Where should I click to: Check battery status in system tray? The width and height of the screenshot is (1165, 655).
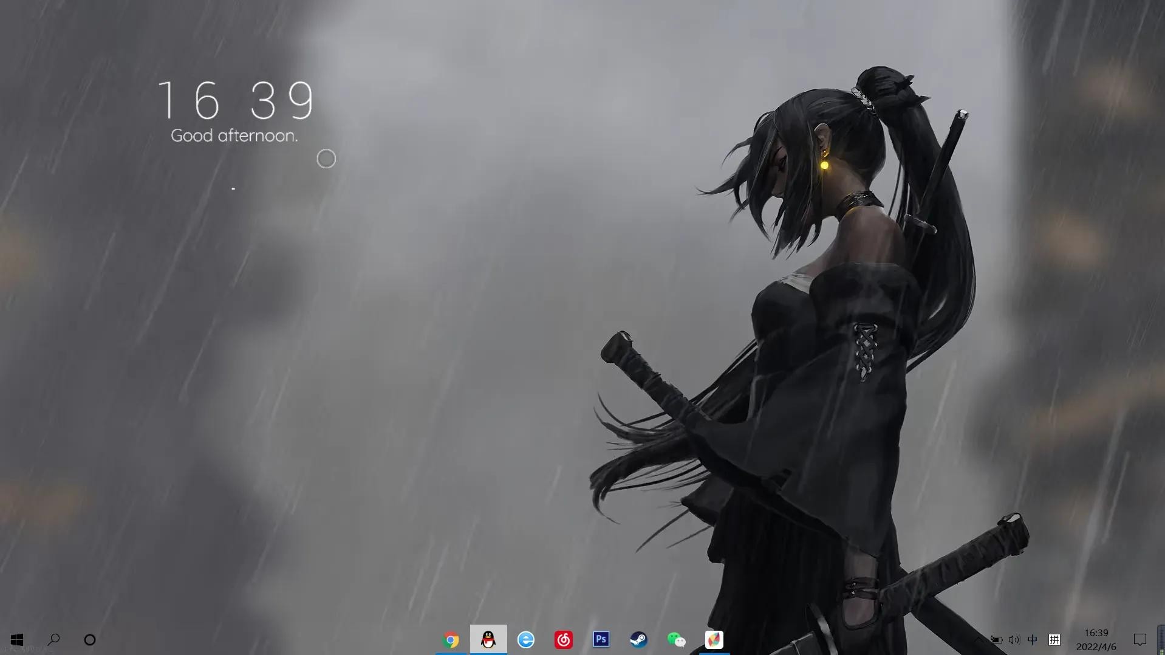point(996,640)
